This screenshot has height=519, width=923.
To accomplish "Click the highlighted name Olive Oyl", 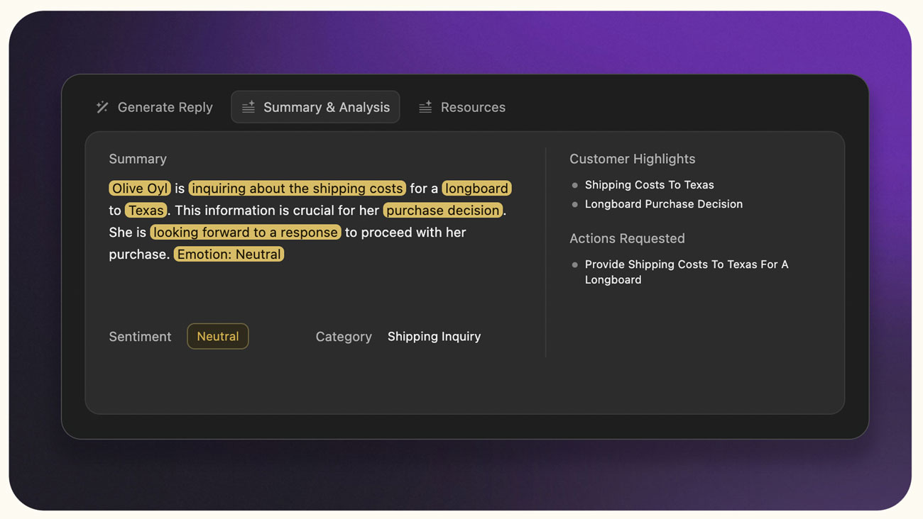I will point(140,189).
